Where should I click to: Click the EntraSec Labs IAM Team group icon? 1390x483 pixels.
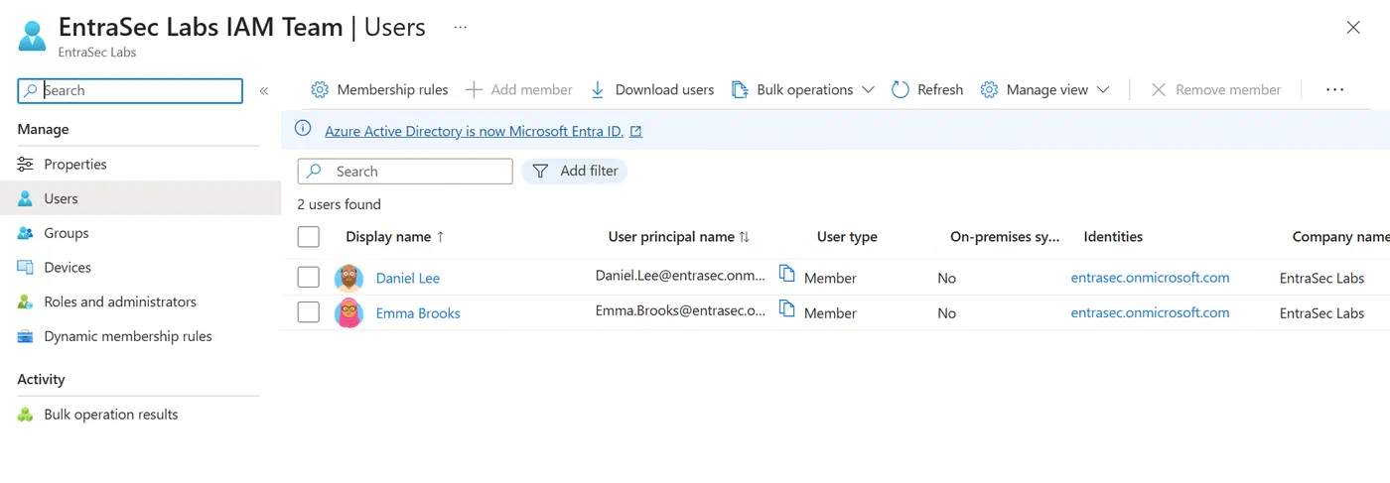[32, 36]
